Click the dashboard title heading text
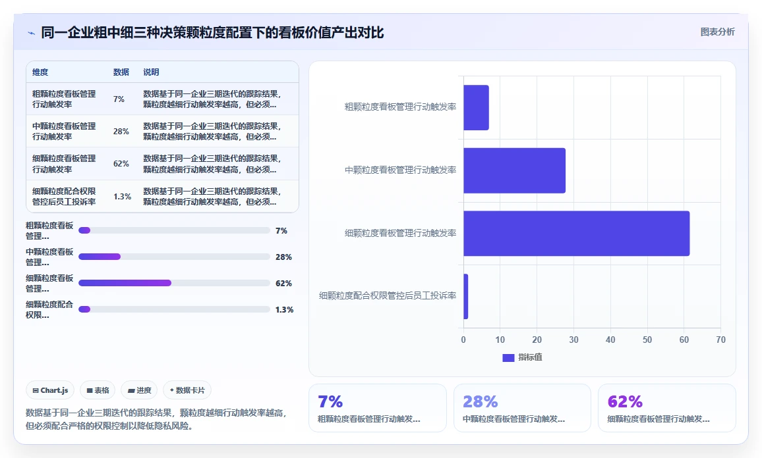 tap(212, 32)
